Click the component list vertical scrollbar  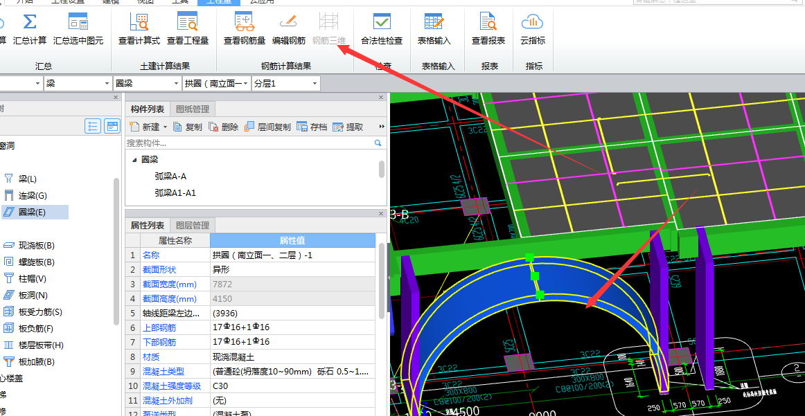[382, 170]
